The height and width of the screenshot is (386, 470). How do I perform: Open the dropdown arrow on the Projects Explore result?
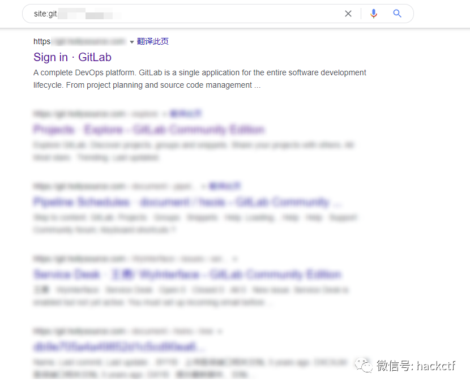click(164, 114)
